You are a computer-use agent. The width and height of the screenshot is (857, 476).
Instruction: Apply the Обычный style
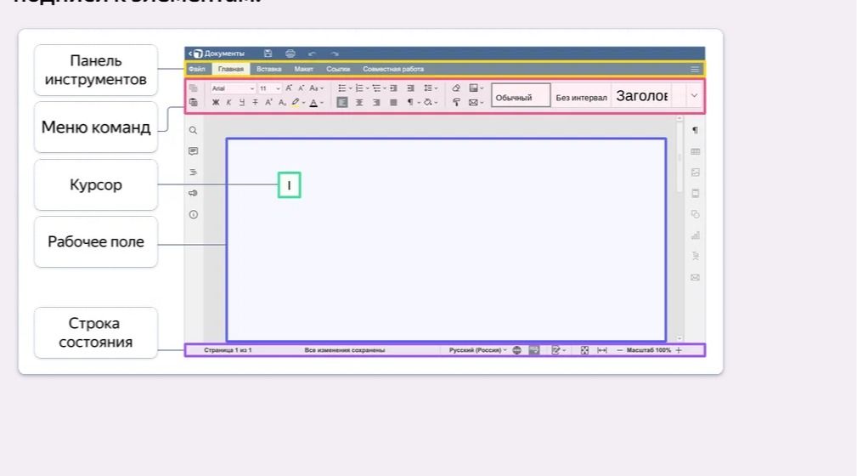click(x=521, y=96)
